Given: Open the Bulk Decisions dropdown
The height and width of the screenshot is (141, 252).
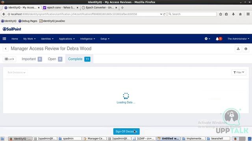Looking at the screenshot, I should (17, 72).
